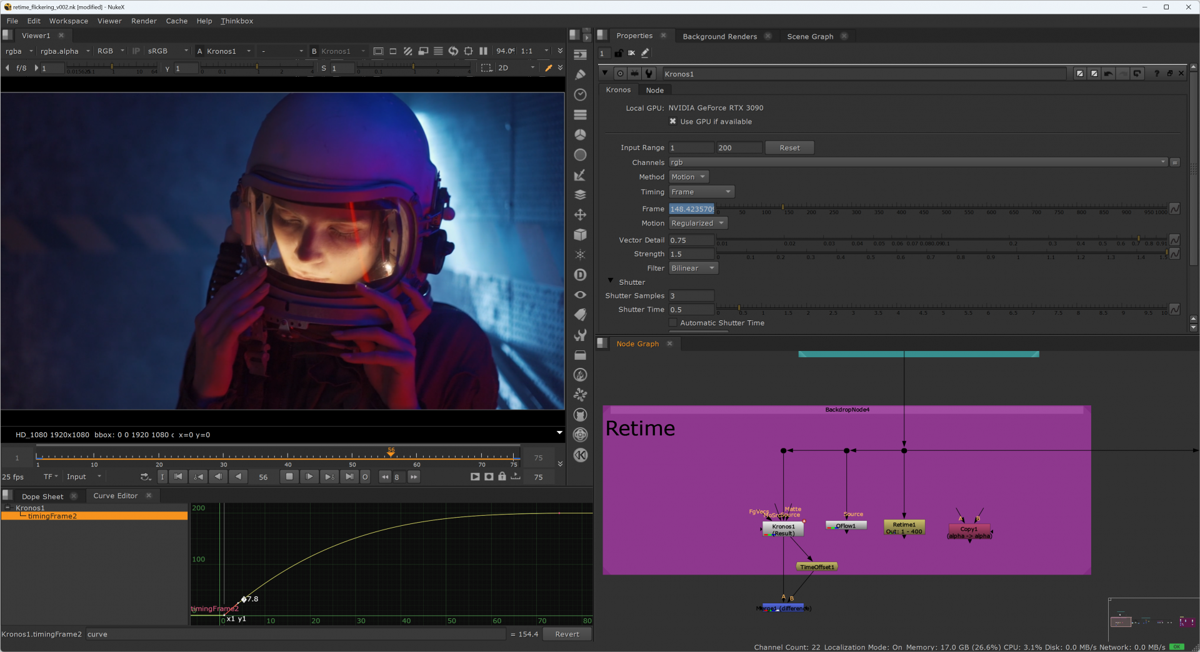
Task: Enable Automatic Shutter Time checkbox
Action: 673,323
